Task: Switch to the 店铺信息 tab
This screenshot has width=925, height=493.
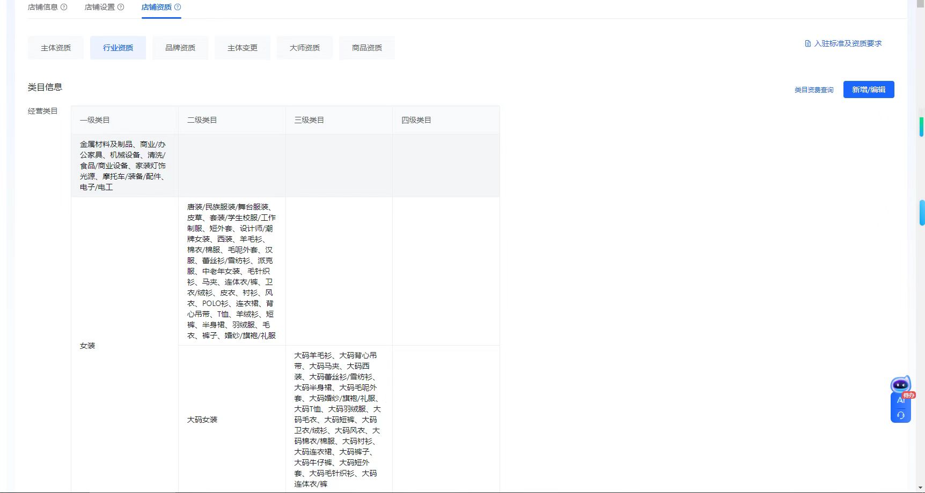Action: click(x=43, y=8)
